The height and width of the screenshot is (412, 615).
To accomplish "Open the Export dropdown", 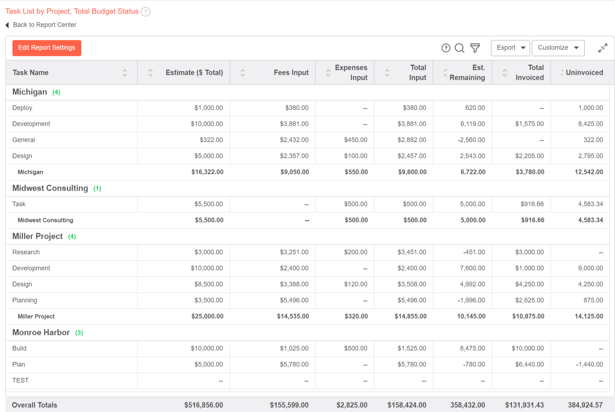I will coord(510,48).
